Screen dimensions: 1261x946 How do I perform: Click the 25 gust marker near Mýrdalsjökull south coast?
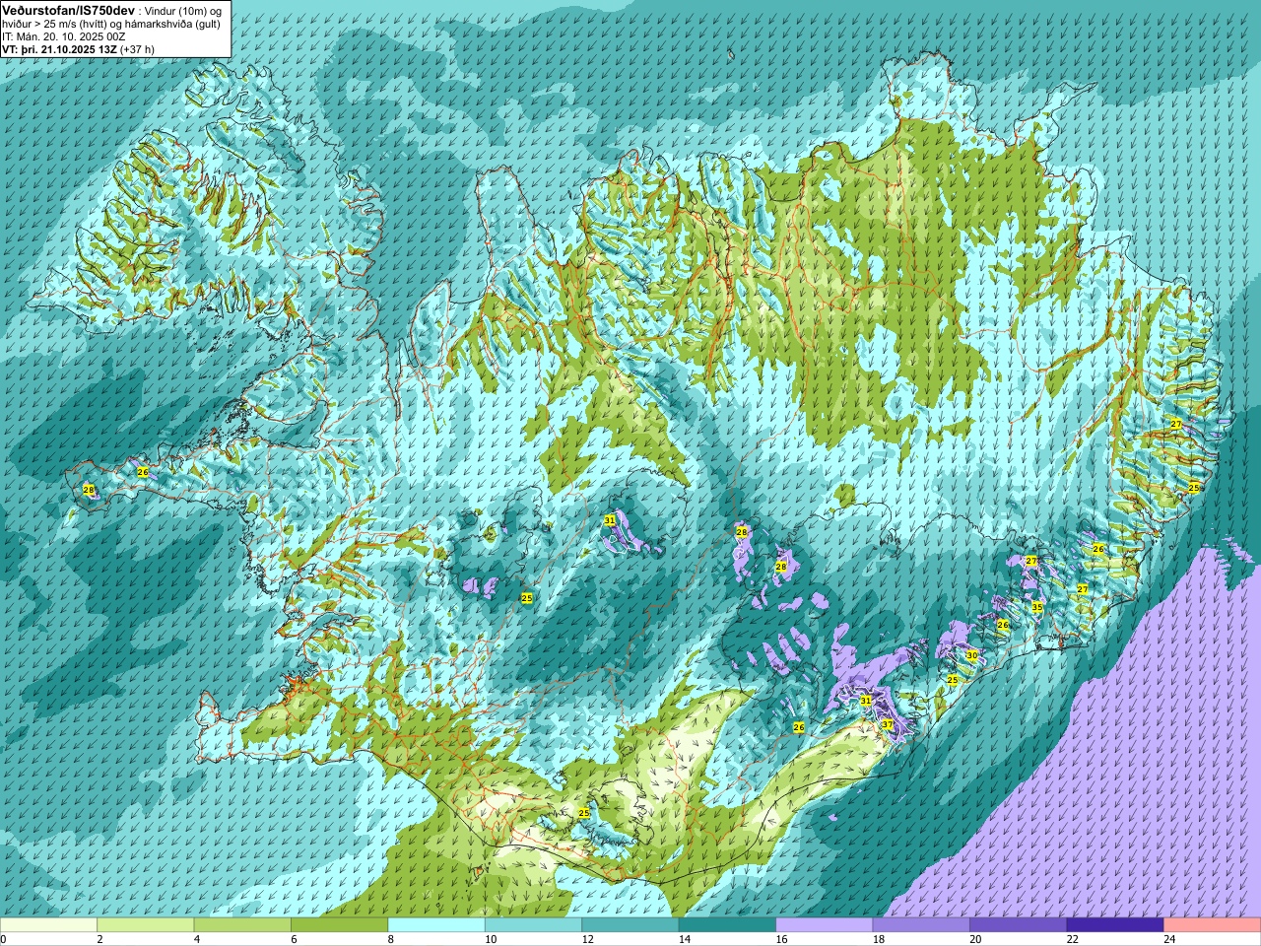pyautogui.click(x=584, y=813)
